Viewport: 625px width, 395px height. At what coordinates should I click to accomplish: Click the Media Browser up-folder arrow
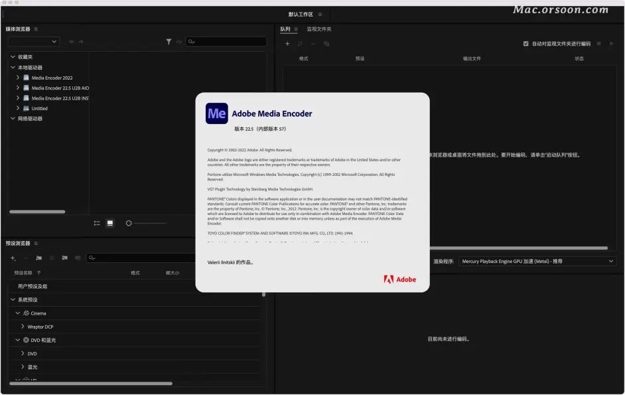coord(81,42)
